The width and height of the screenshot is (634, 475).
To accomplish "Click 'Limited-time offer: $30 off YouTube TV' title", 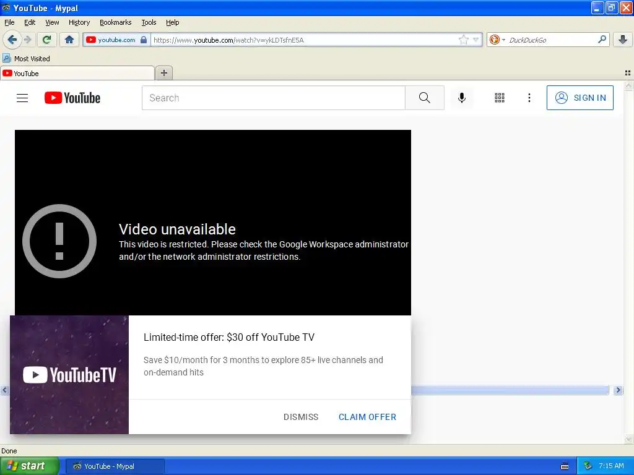I will coord(229,337).
